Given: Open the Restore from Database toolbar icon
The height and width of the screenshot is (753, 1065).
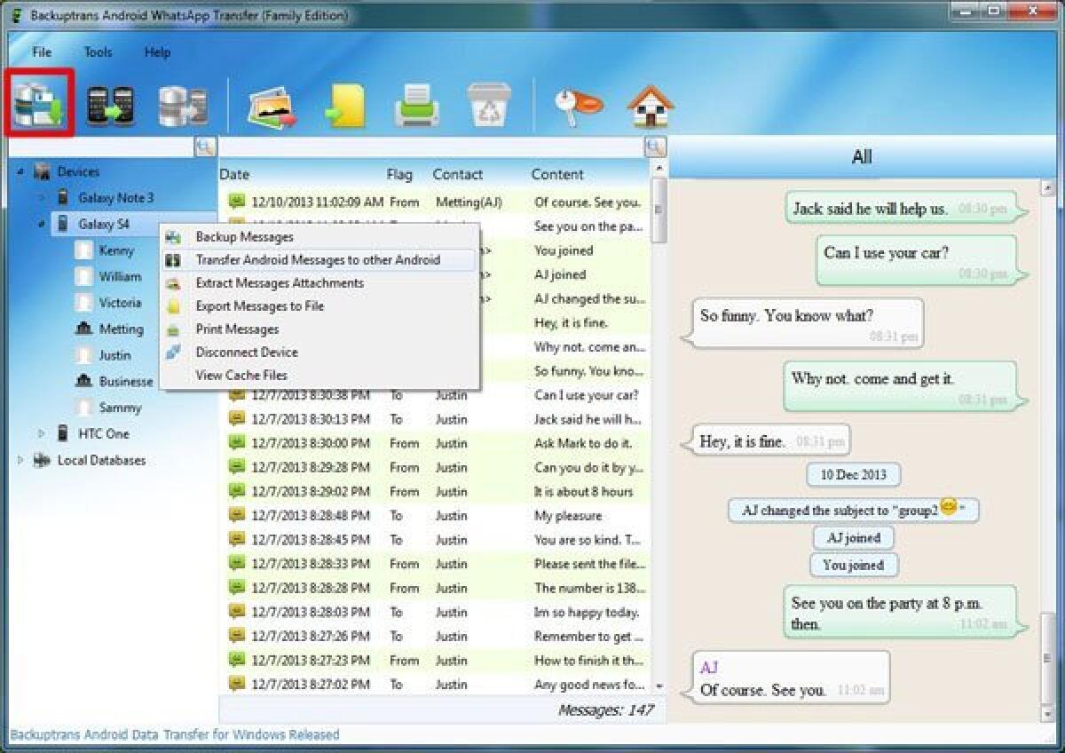Looking at the screenshot, I should tap(185, 104).
